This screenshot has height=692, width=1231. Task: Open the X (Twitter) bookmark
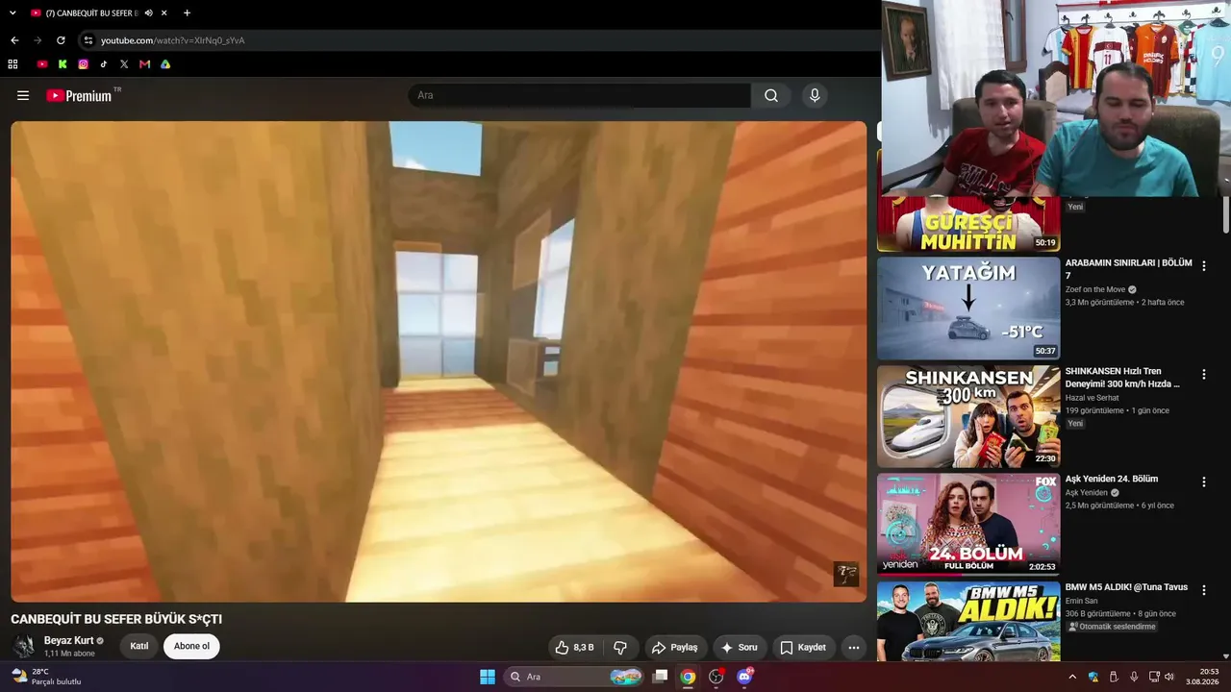124,64
